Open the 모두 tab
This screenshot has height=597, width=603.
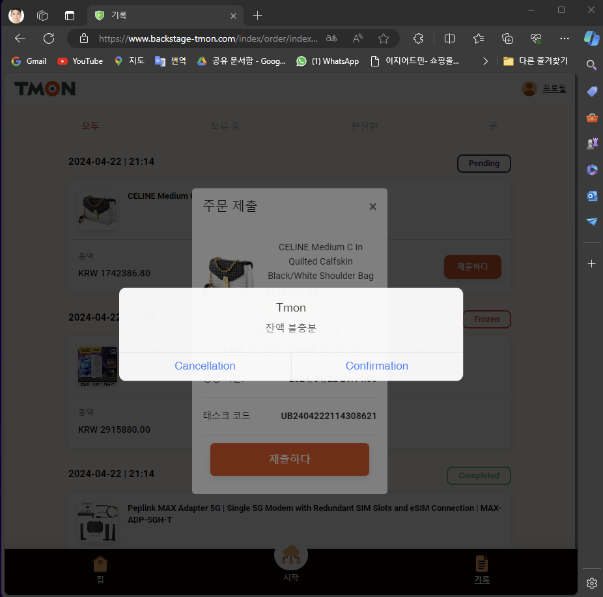pos(91,126)
